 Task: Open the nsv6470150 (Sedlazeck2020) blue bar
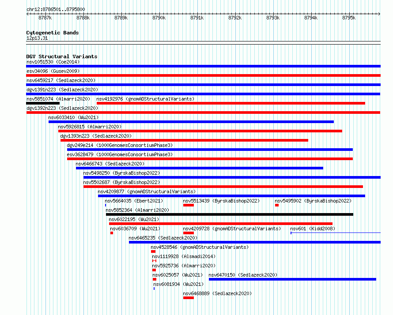pos(292,279)
